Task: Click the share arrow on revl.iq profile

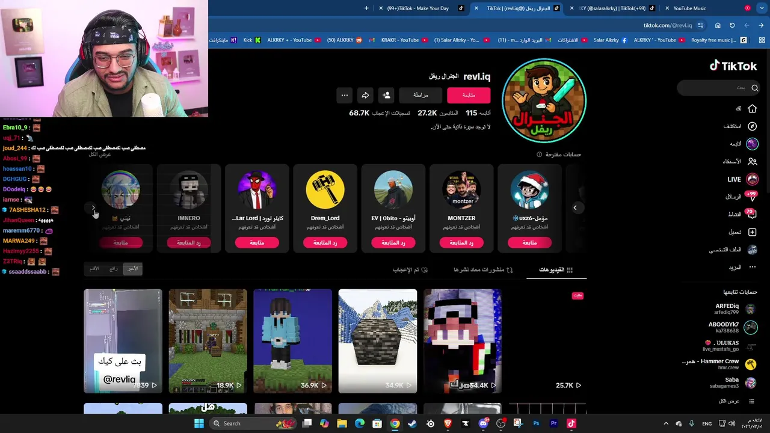Action: [x=365, y=95]
